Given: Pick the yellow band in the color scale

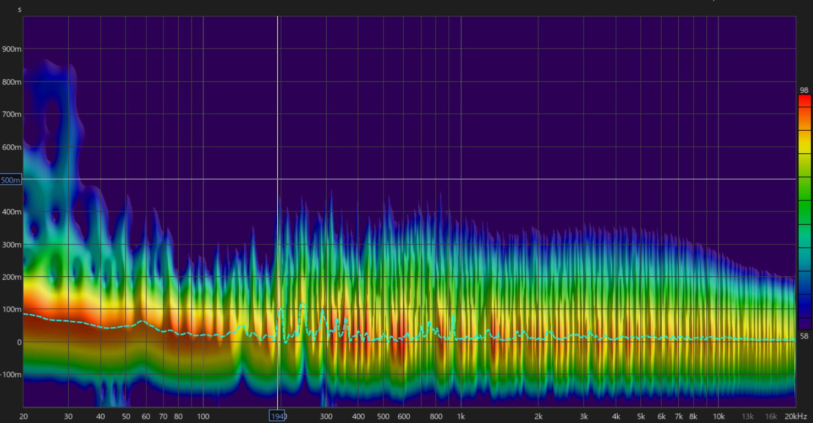Looking at the screenshot, I should coord(804,142).
